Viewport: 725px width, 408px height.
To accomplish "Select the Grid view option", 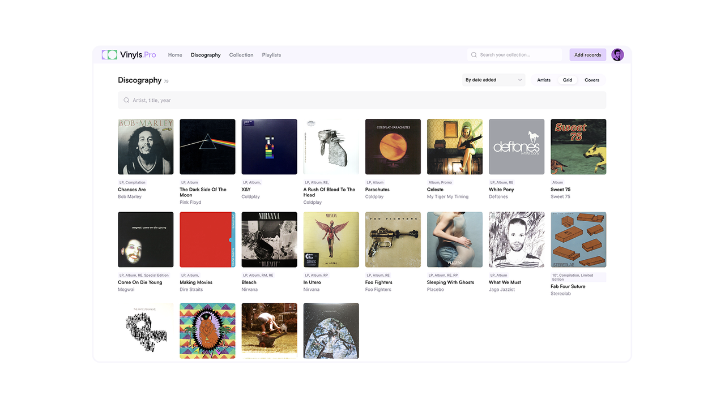I will coord(568,80).
